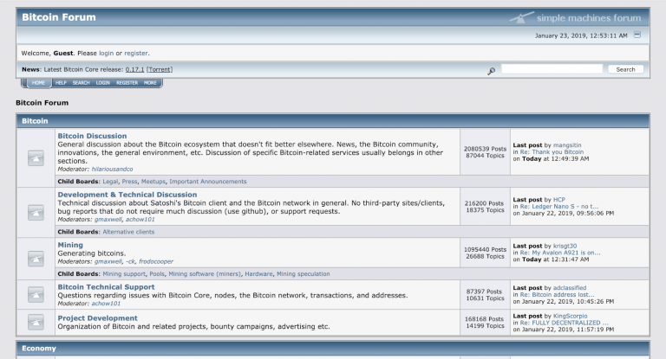Click the Development & Technical Discussion board icon

(36, 212)
